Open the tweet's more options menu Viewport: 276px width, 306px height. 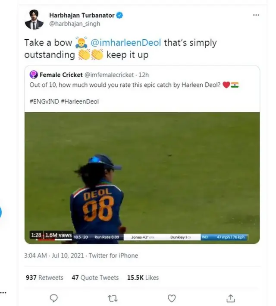click(256, 16)
